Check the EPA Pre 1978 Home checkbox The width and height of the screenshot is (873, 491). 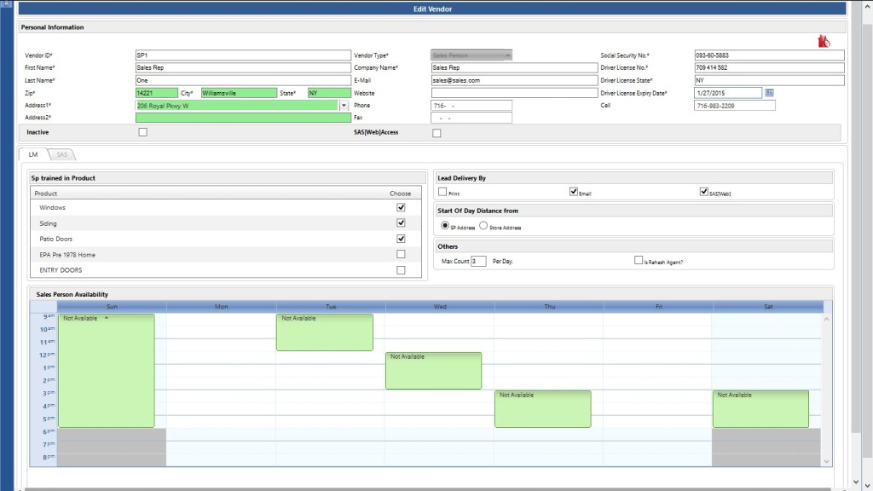401,254
